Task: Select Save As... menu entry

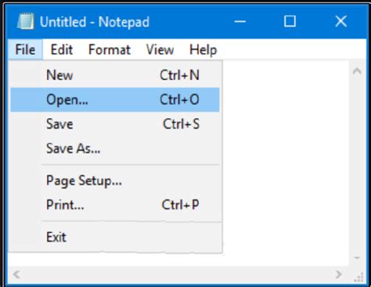Action: pyautogui.click(x=115, y=149)
